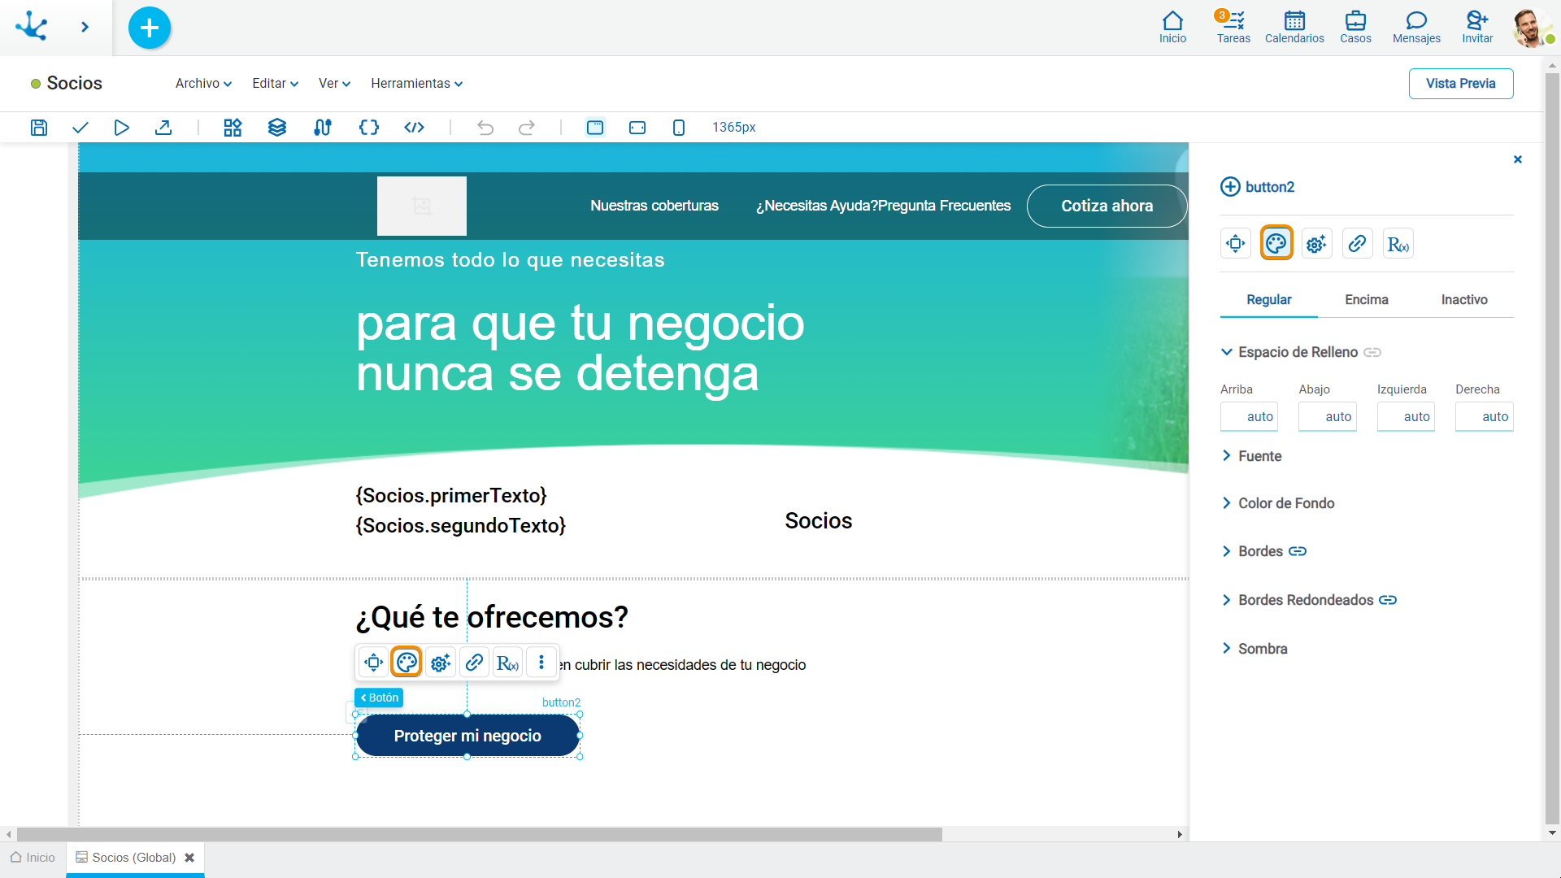The image size is (1561, 878).
Task: Select the Encima state tab
Action: tap(1366, 300)
